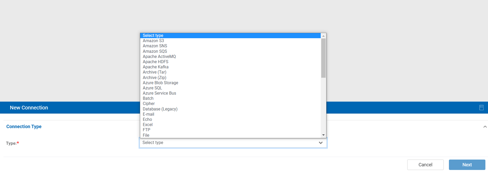Open the Type dropdown arrow
This screenshot has height=171, width=488.
(321, 143)
